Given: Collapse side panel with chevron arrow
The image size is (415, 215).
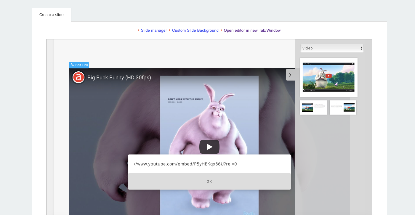Looking at the screenshot, I should [290, 75].
